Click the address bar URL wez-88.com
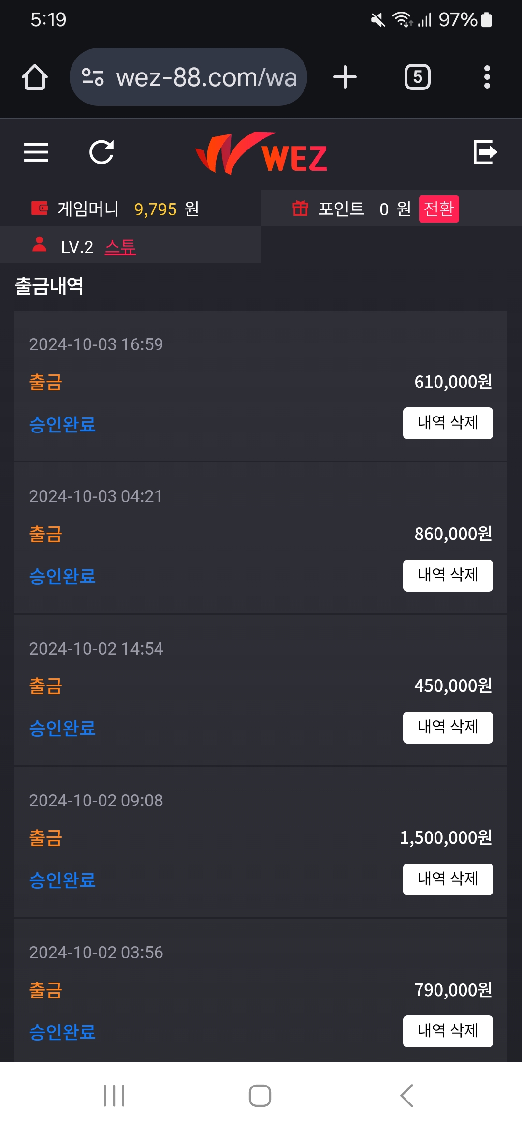This screenshot has width=522, height=1132. coord(206,77)
